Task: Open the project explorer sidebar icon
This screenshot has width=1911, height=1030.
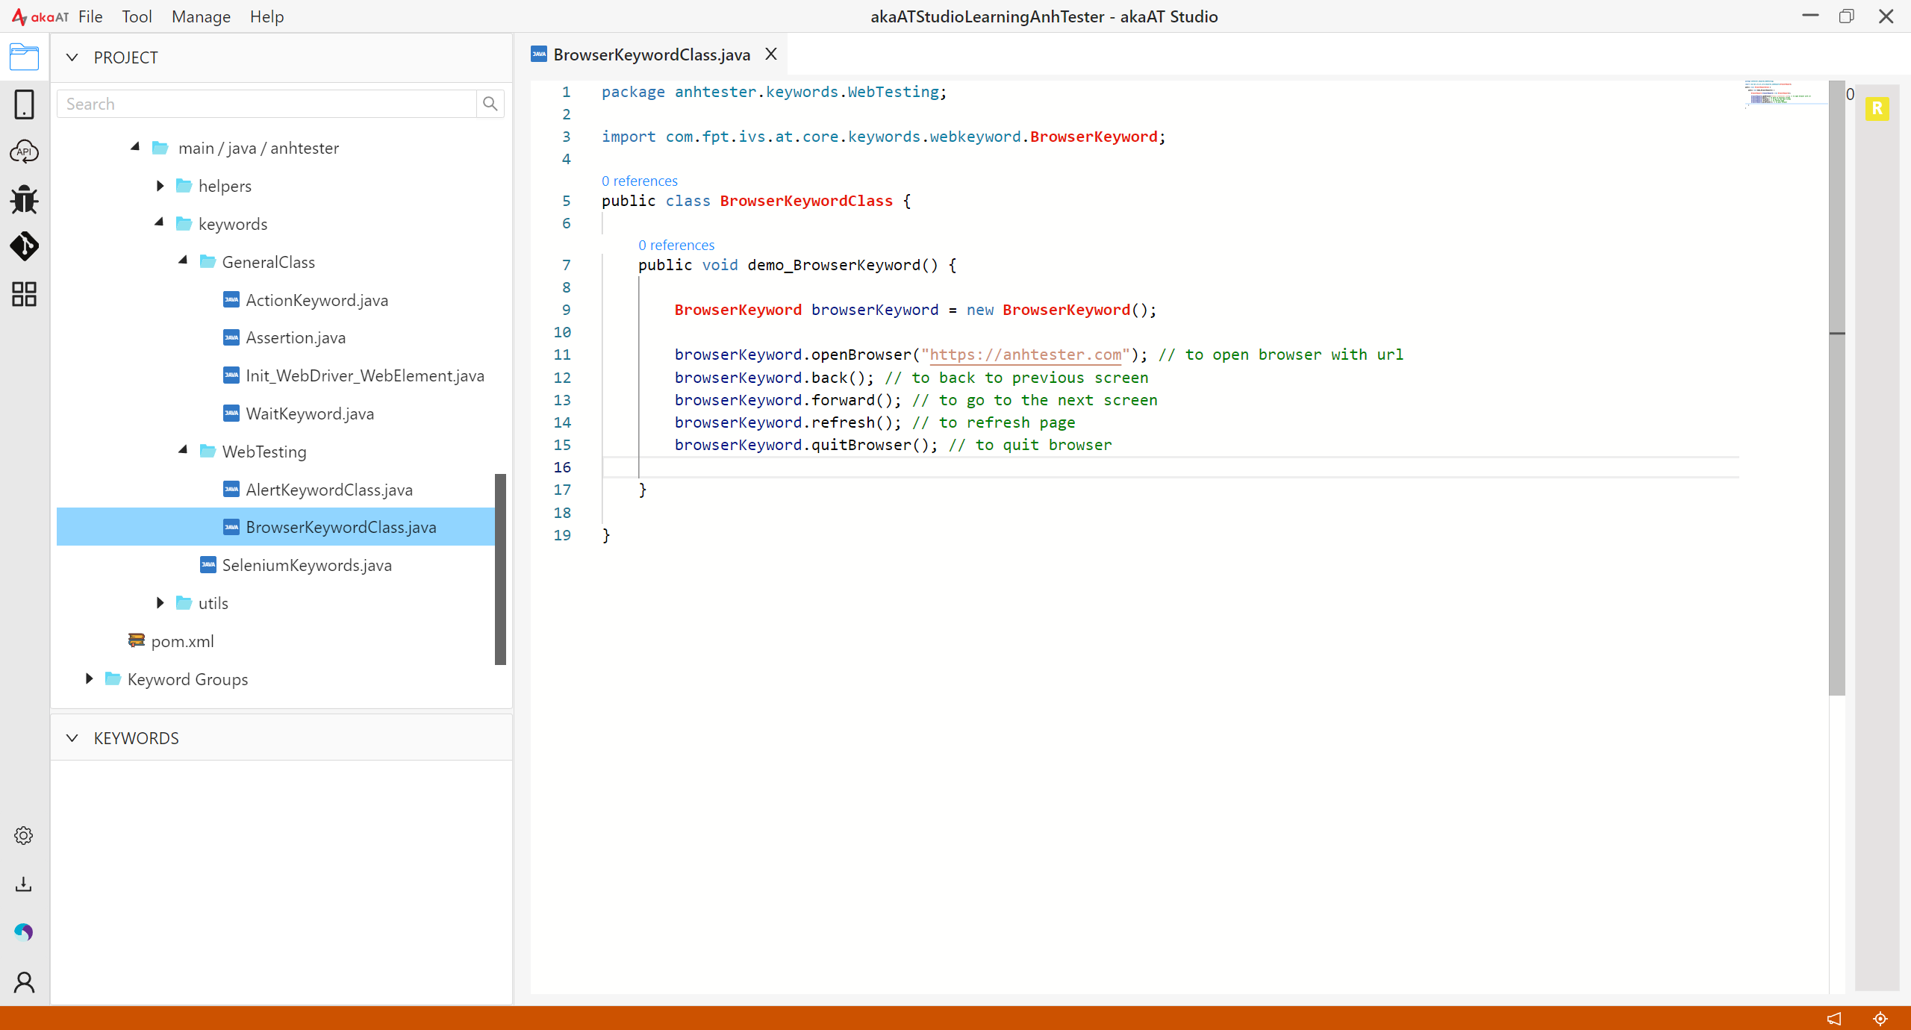Action: pos(24,57)
